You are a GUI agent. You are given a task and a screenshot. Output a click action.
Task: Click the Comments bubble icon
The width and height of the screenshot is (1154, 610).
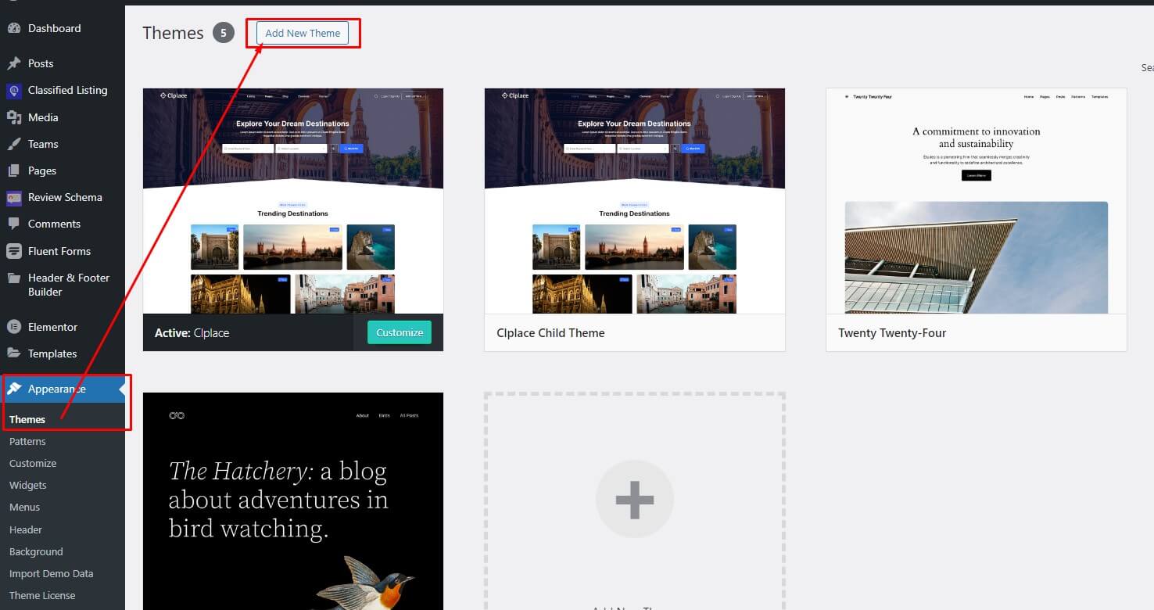point(14,224)
